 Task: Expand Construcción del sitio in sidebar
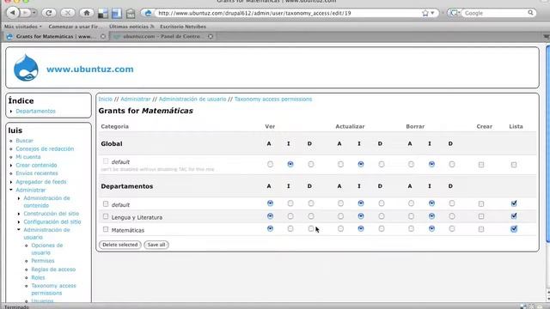point(19,214)
